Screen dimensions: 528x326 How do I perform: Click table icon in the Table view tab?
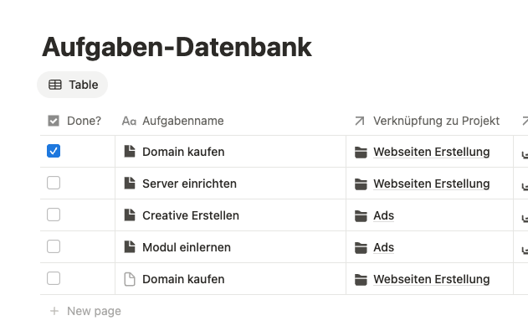55,85
